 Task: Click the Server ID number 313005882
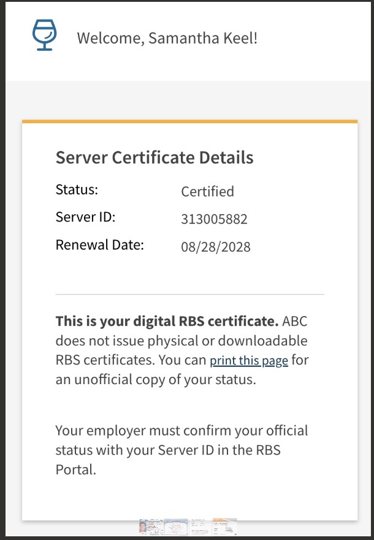coord(214,220)
